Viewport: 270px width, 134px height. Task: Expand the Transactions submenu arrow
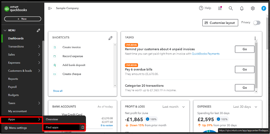pos(39,46)
